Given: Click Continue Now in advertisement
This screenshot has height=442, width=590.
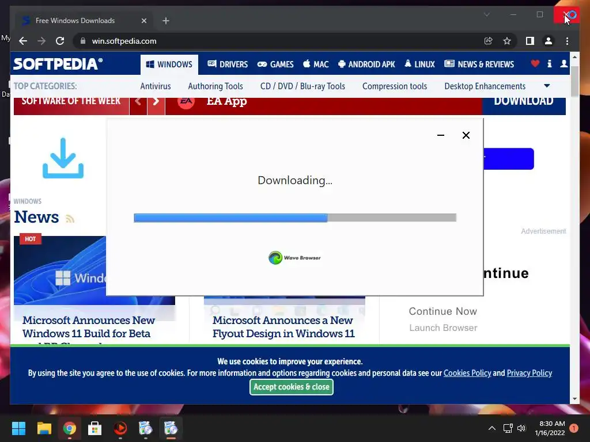Looking at the screenshot, I should click(x=443, y=311).
